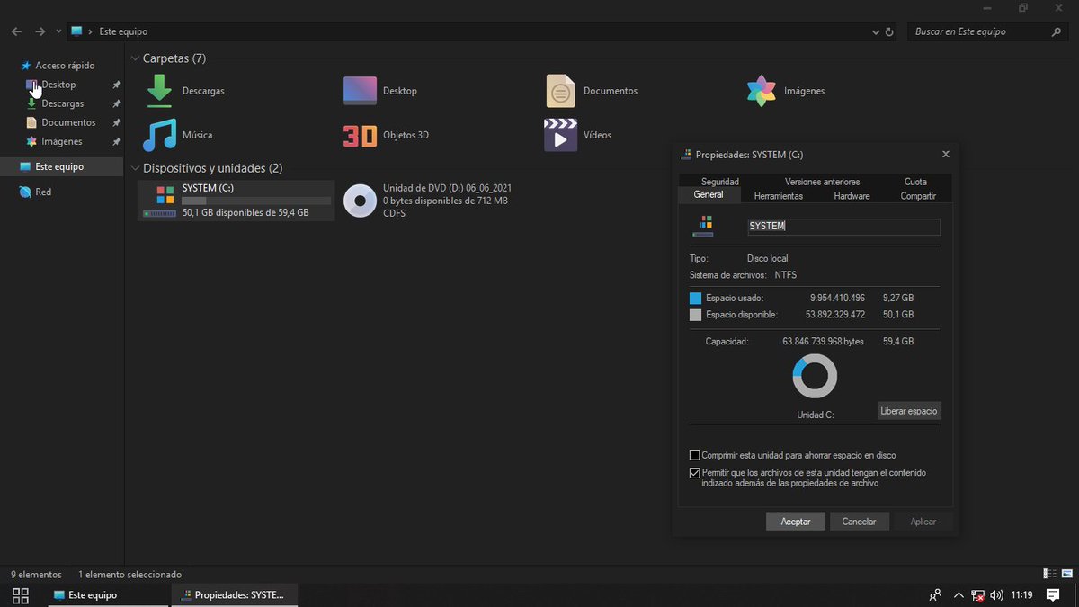This screenshot has width=1079, height=607.
Task: Show hidden tray icons chevron
Action: [959, 595]
